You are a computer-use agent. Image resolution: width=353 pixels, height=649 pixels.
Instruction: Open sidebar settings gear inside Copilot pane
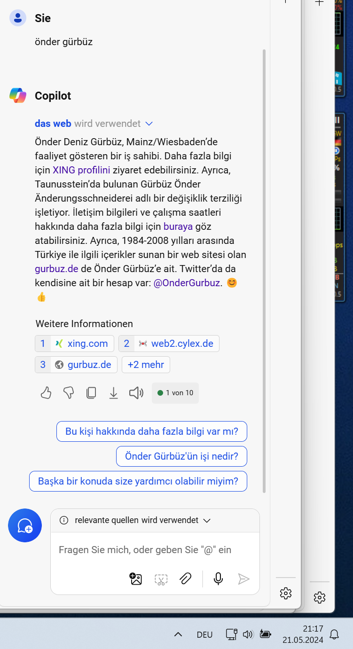pos(286,593)
